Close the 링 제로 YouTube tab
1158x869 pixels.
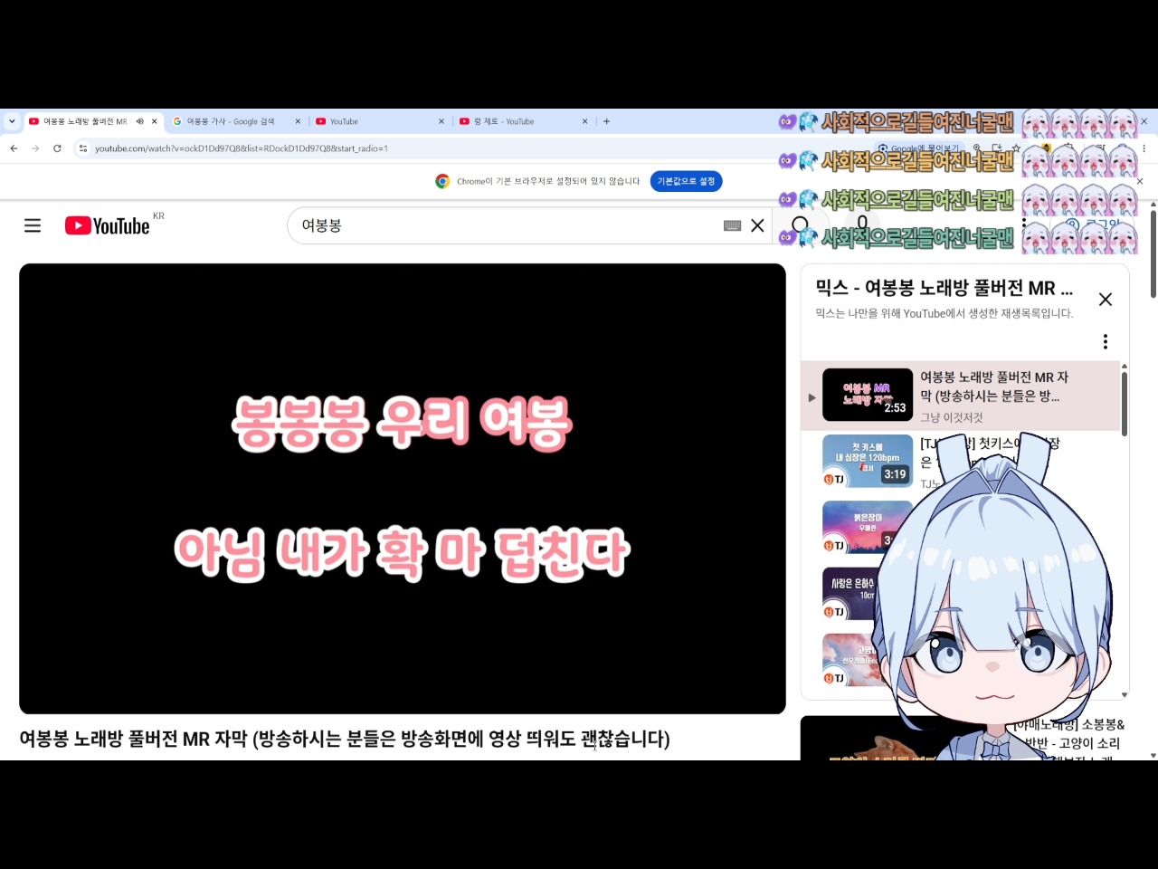coord(584,121)
